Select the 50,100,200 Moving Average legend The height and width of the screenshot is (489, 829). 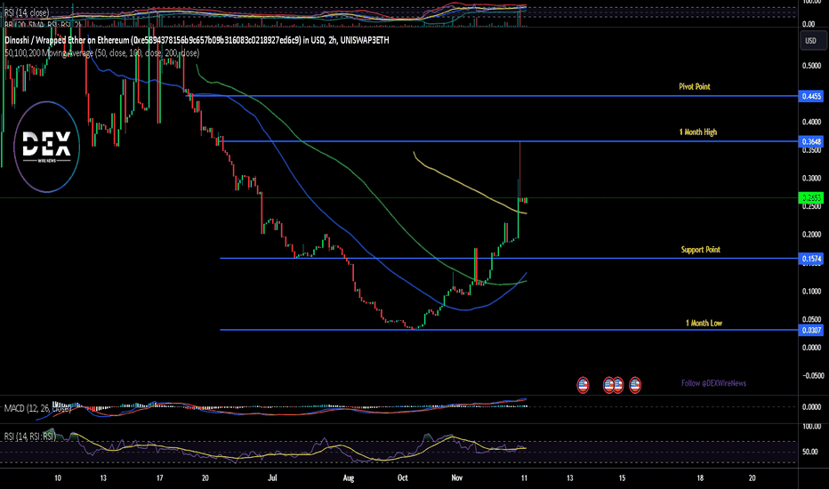[102, 52]
